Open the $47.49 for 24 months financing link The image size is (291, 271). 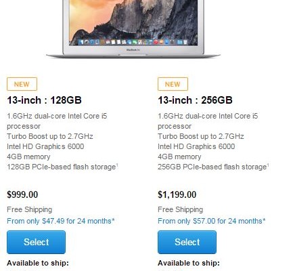pyautogui.click(x=61, y=221)
